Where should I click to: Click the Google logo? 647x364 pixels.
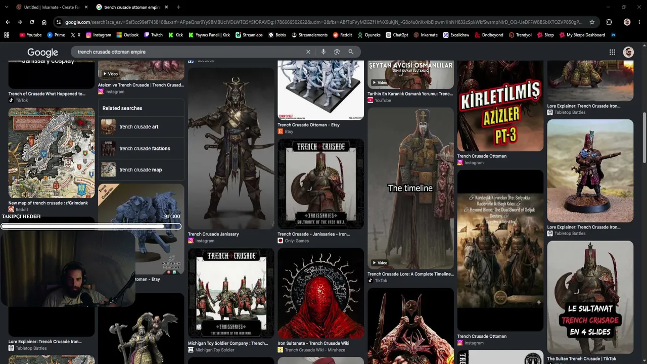[42, 52]
